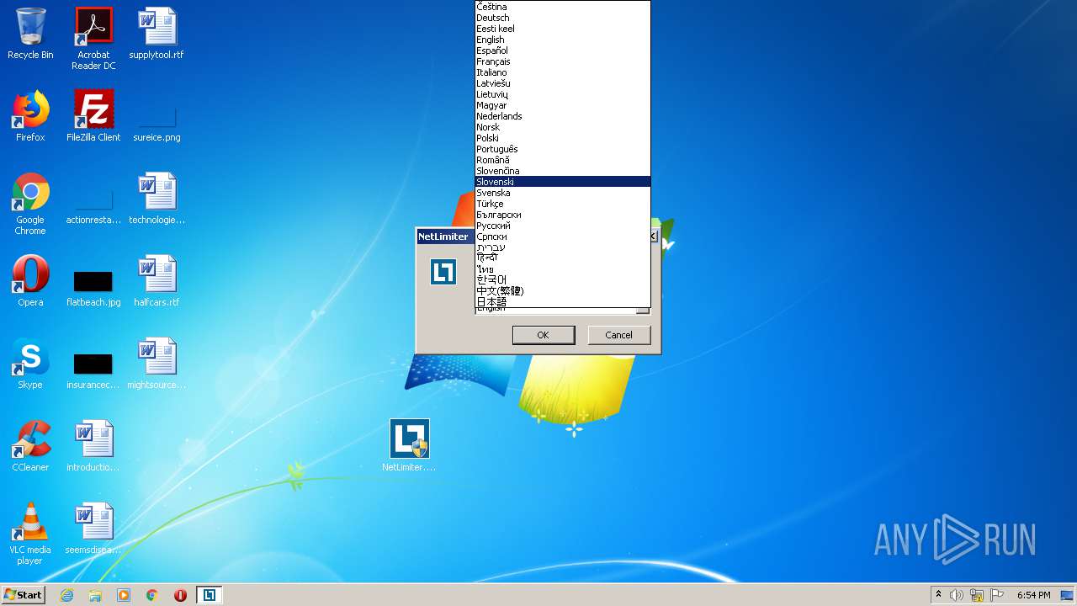Click Cancel in the NetLimiter dialog
This screenshot has height=606, width=1077.
(618, 335)
